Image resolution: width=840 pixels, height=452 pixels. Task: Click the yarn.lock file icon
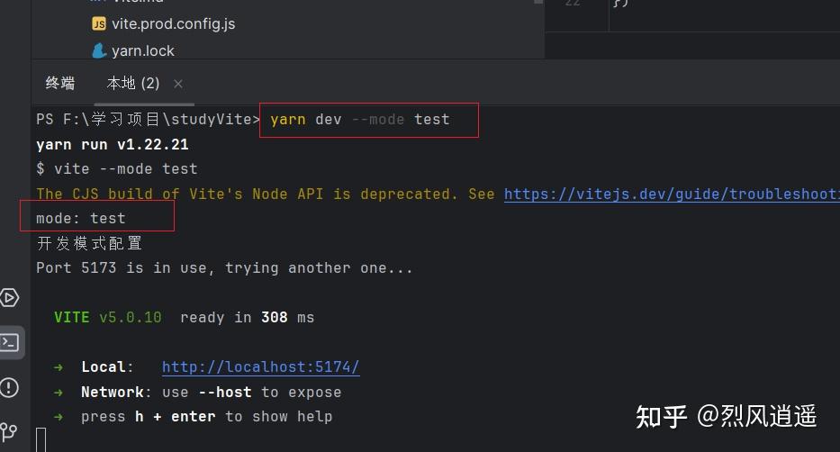tap(99, 50)
